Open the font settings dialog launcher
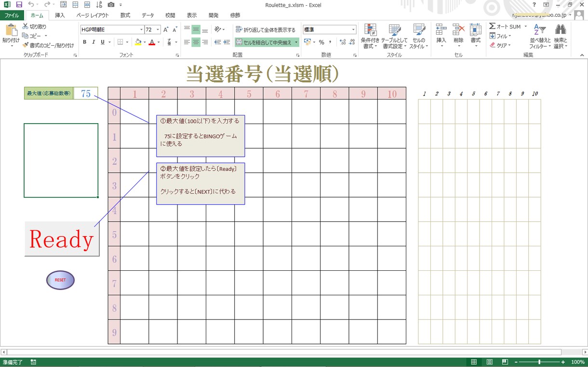This screenshot has height=367, width=588. coord(176,56)
